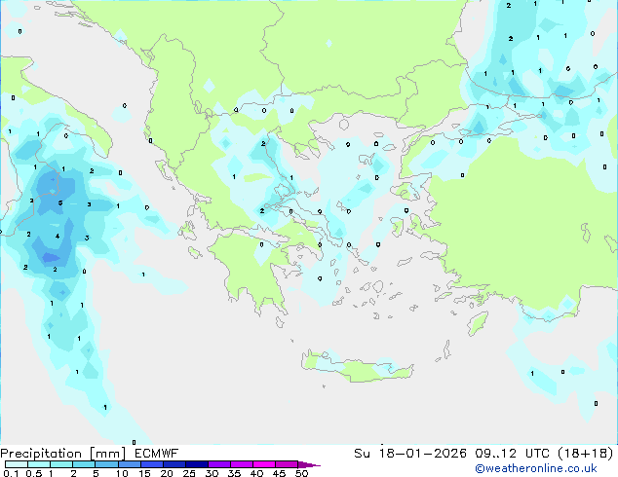Image resolution: width=618 pixels, height=477 pixels.
Task: Click the 'Precipitation [mm]' title text
Action: click(63, 454)
